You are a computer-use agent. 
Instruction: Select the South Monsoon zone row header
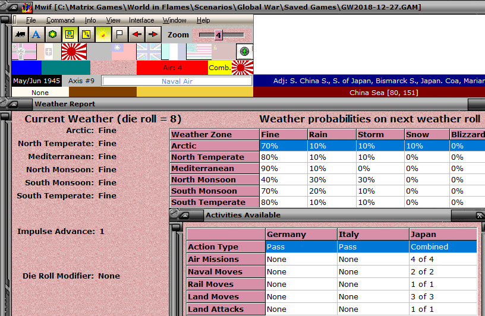215,191
